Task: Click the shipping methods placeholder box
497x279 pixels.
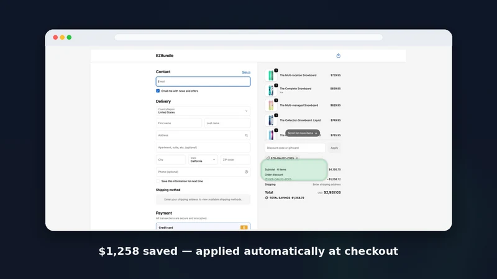Action: tap(203, 200)
